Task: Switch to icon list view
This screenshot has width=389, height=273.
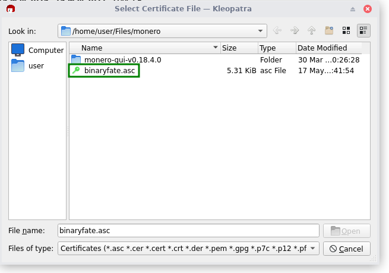Action: 346,30
